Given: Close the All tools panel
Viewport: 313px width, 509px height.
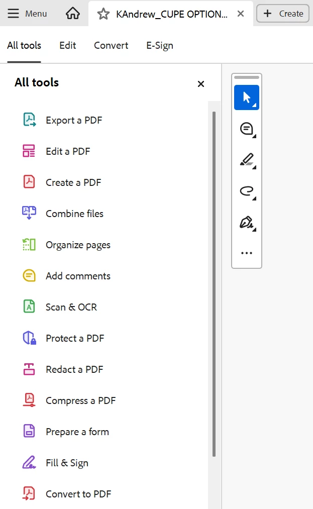Looking at the screenshot, I should pyautogui.click(x=201, y=84).
